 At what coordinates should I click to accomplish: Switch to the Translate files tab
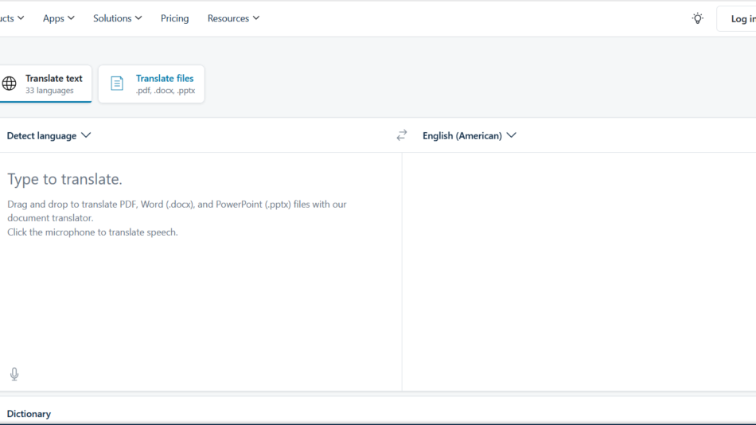(151, 84)
